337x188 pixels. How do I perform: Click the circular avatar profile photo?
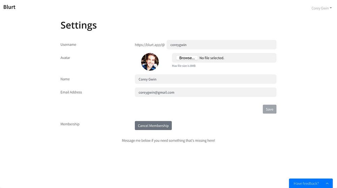(x=150, y=62)
